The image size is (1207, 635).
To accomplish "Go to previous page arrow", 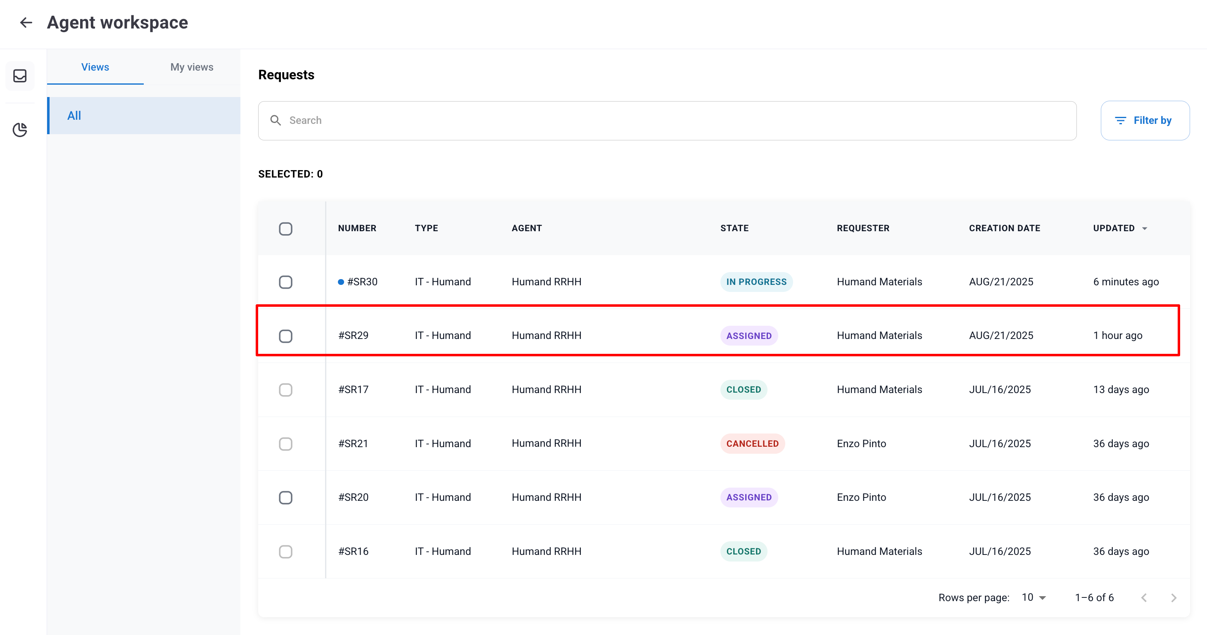I will click(x=1144, y=597).
